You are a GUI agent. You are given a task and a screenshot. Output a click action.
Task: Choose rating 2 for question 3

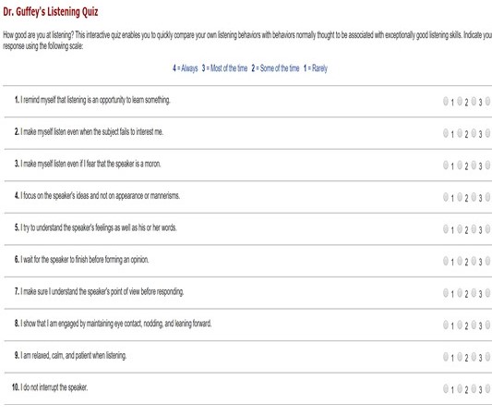click(x=460, y=165)
